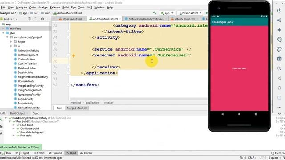Image resolution: width=285 pixels, height=160 pixels.
Task: Open the Navigate menu
Action: (x=21, y=8)
